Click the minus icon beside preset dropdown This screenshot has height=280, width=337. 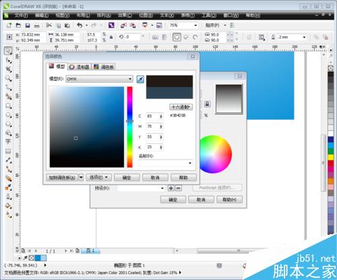click(x=179, y=188)
